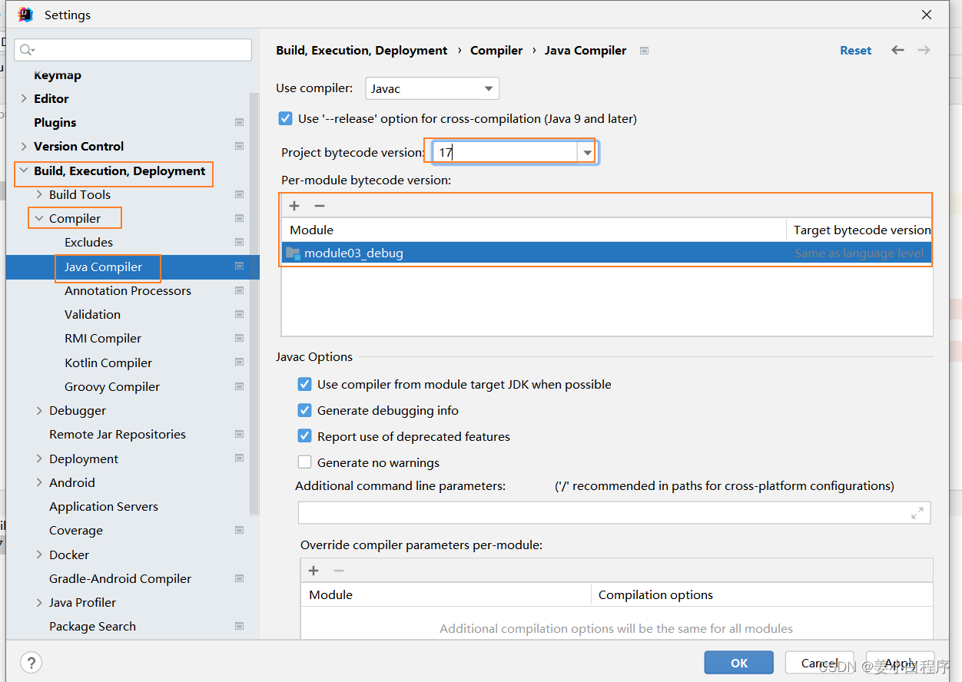Expand the Build Tools tree node
Viewport: 962px width, 682px height.
39,194
